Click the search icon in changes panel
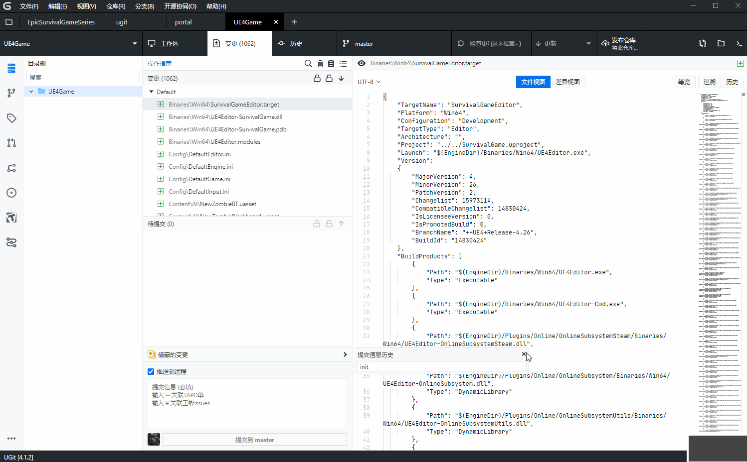The width and height of the screenshot is (747, 462). tap(308, 64)
